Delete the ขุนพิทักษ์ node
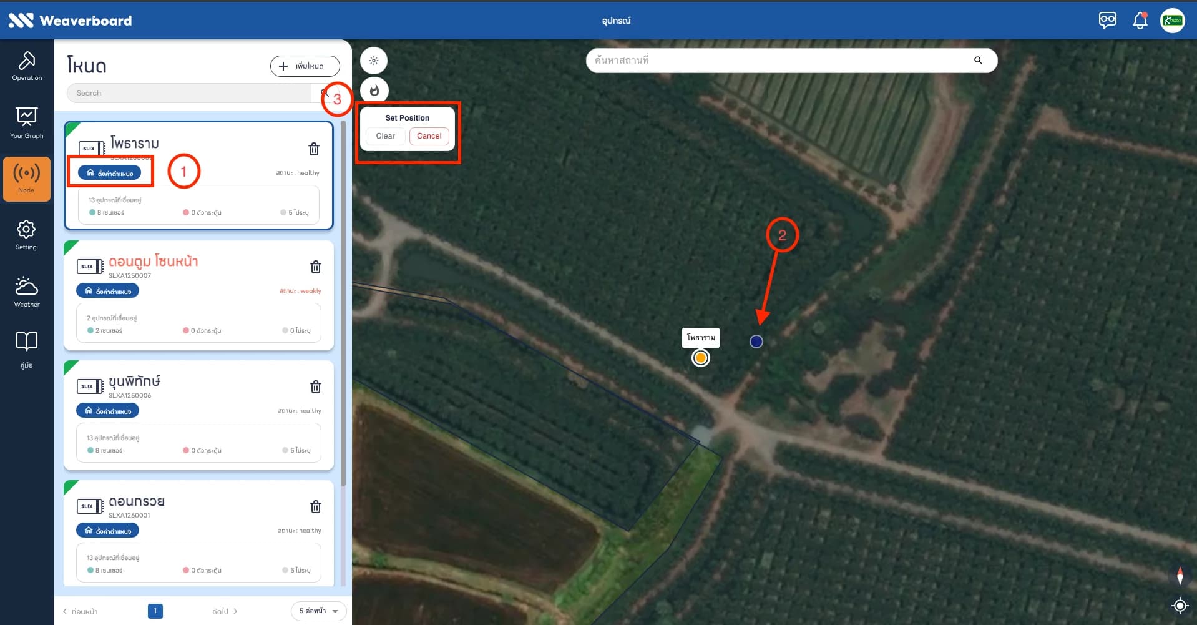Image resolution: width=1197 pixels, height=625 pixels. coord(316,386)
